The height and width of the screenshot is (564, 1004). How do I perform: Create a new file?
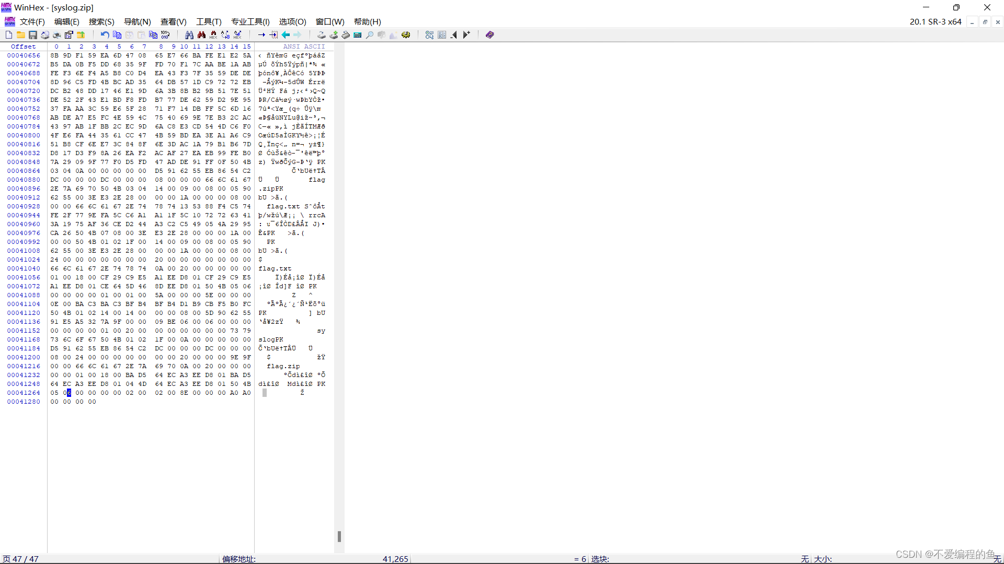pyautogui.click(x=8, y=34)
